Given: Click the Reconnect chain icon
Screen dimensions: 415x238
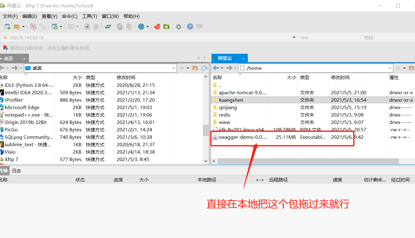Looking at the screenshot, I should 42,27.
